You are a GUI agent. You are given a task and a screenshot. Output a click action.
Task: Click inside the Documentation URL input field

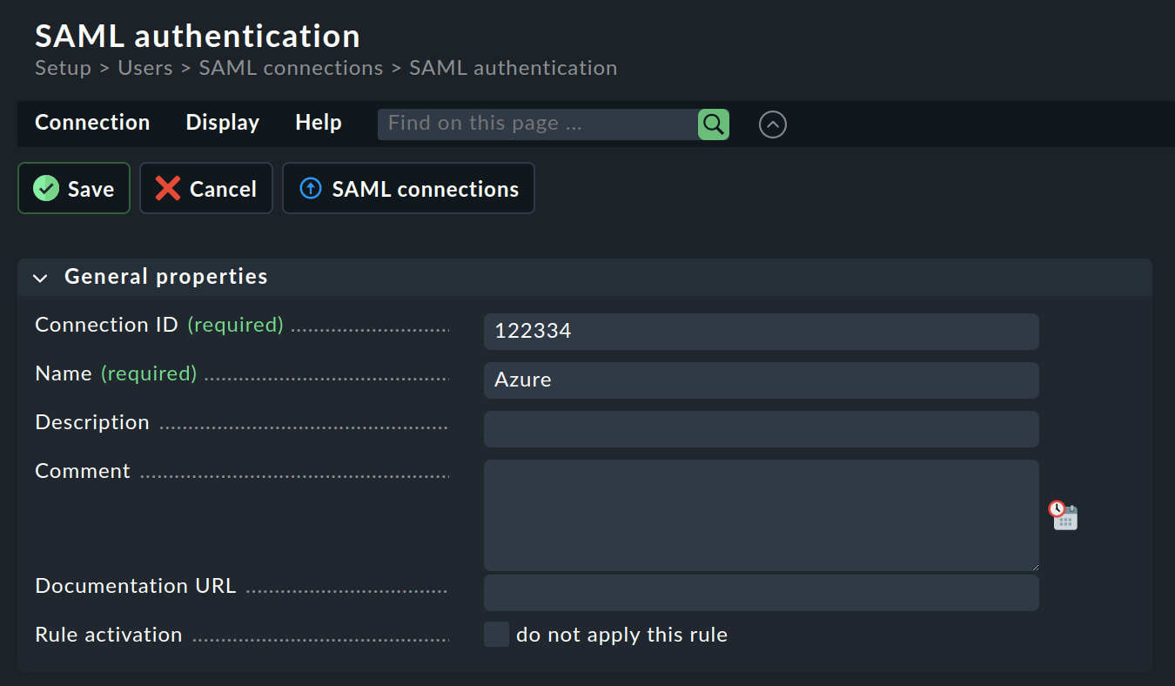point(761,592)
